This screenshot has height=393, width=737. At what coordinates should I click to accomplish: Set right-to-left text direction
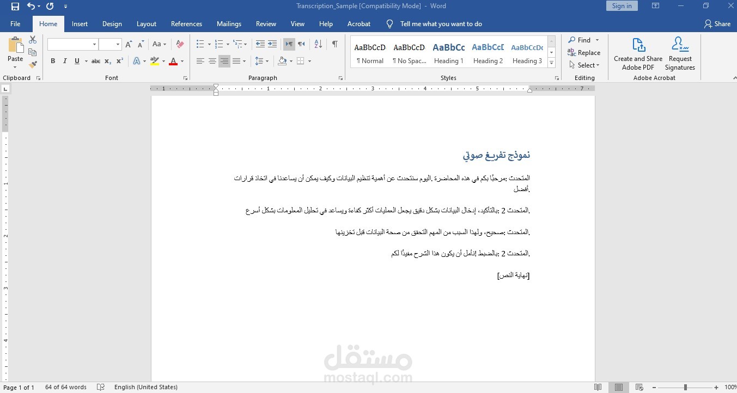click(301, 44)
